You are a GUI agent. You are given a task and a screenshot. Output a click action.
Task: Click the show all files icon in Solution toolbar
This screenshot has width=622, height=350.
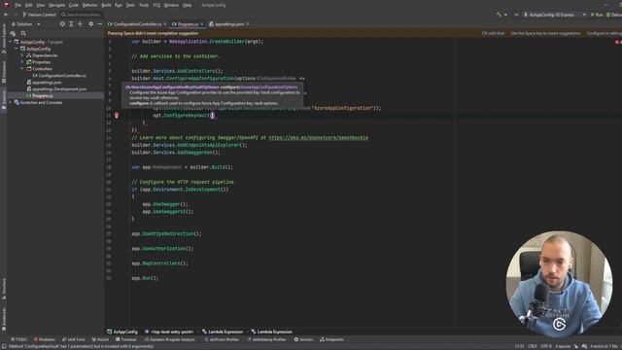click(13, 34)
